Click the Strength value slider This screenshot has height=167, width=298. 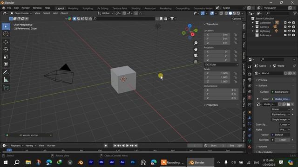282,140
